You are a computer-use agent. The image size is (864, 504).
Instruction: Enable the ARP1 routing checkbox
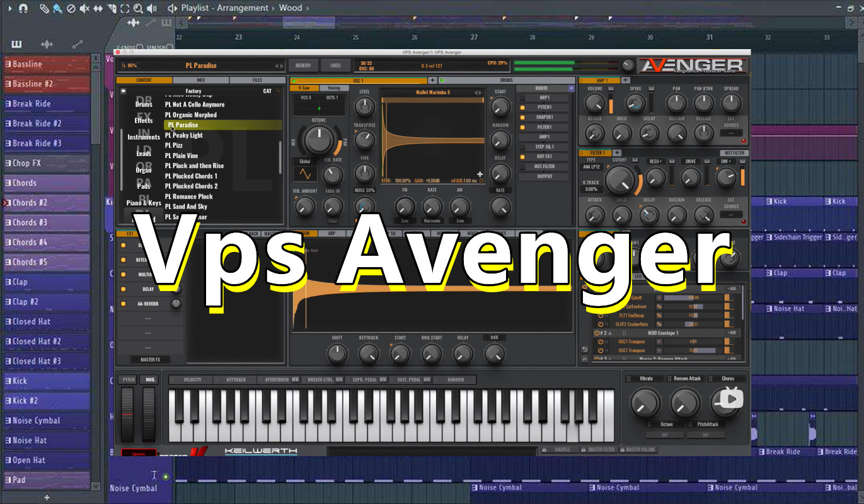pos(522,98)
